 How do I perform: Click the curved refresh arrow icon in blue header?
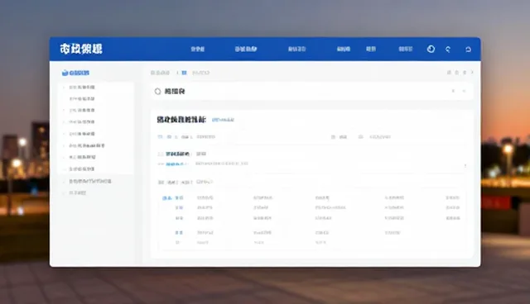(468, 50)
